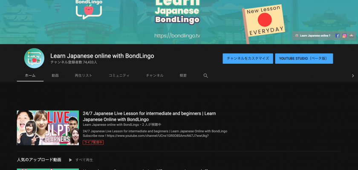Open the Facebook link in the banner

tap(338, 36)
